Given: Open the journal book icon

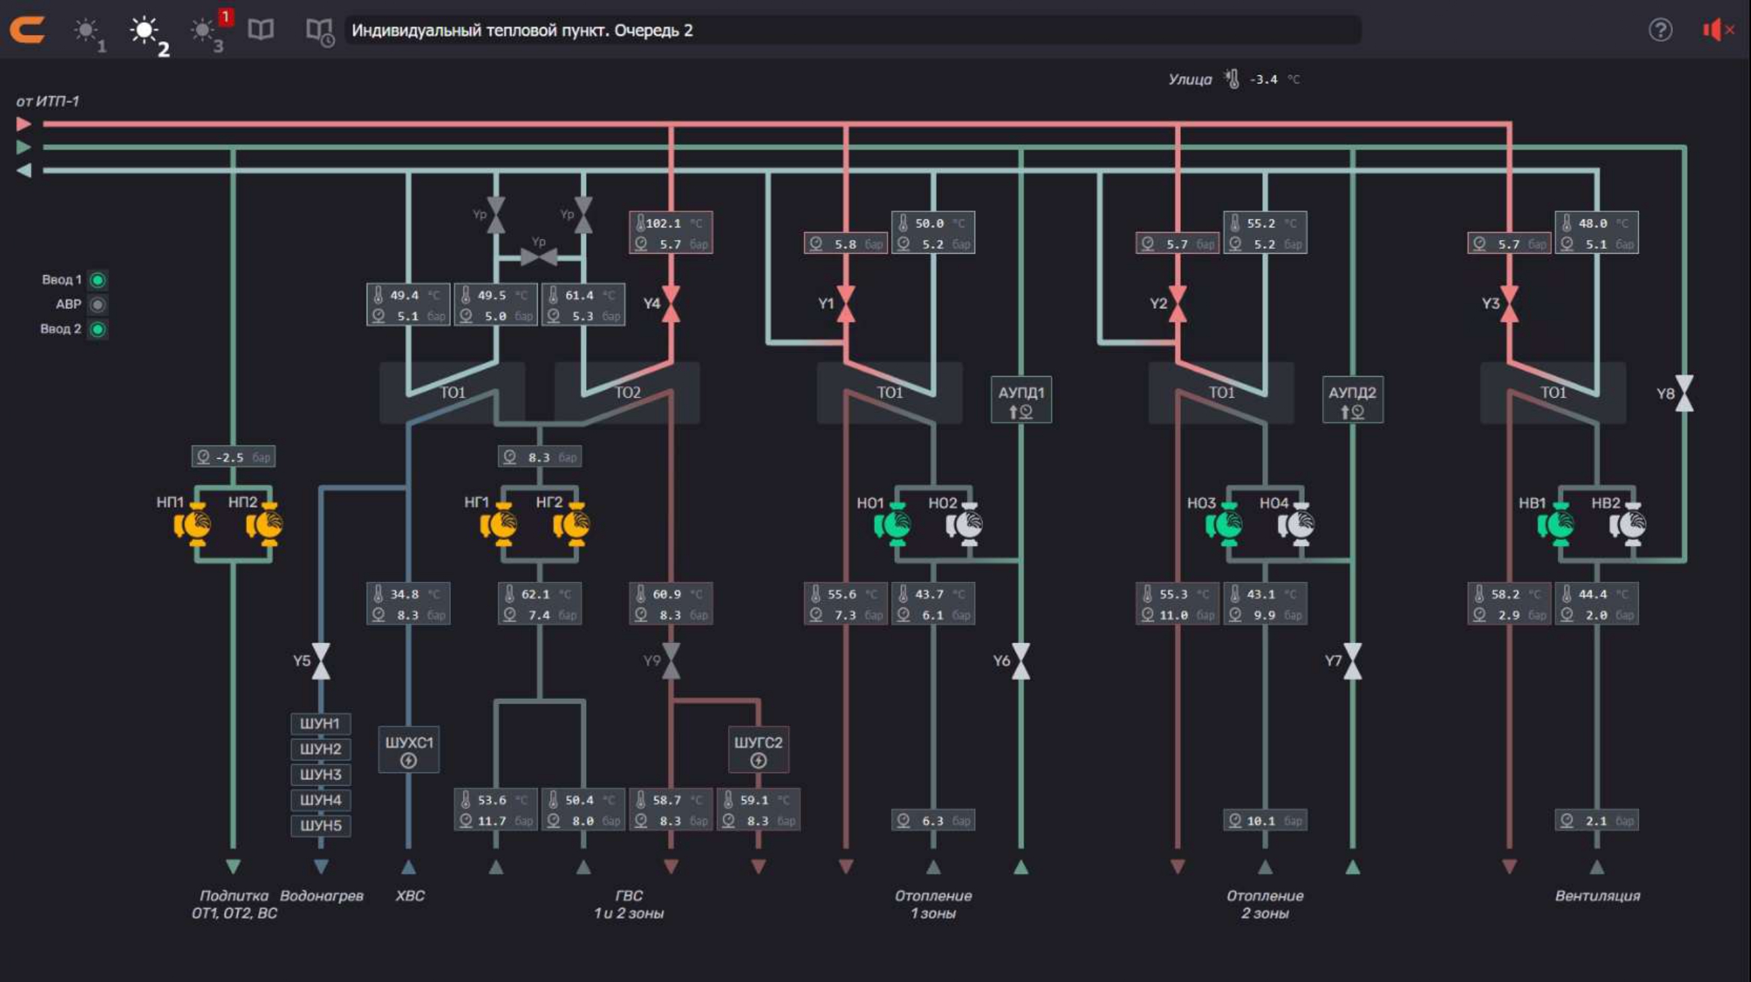Looking at the screenshot, I should click(260, 29).
